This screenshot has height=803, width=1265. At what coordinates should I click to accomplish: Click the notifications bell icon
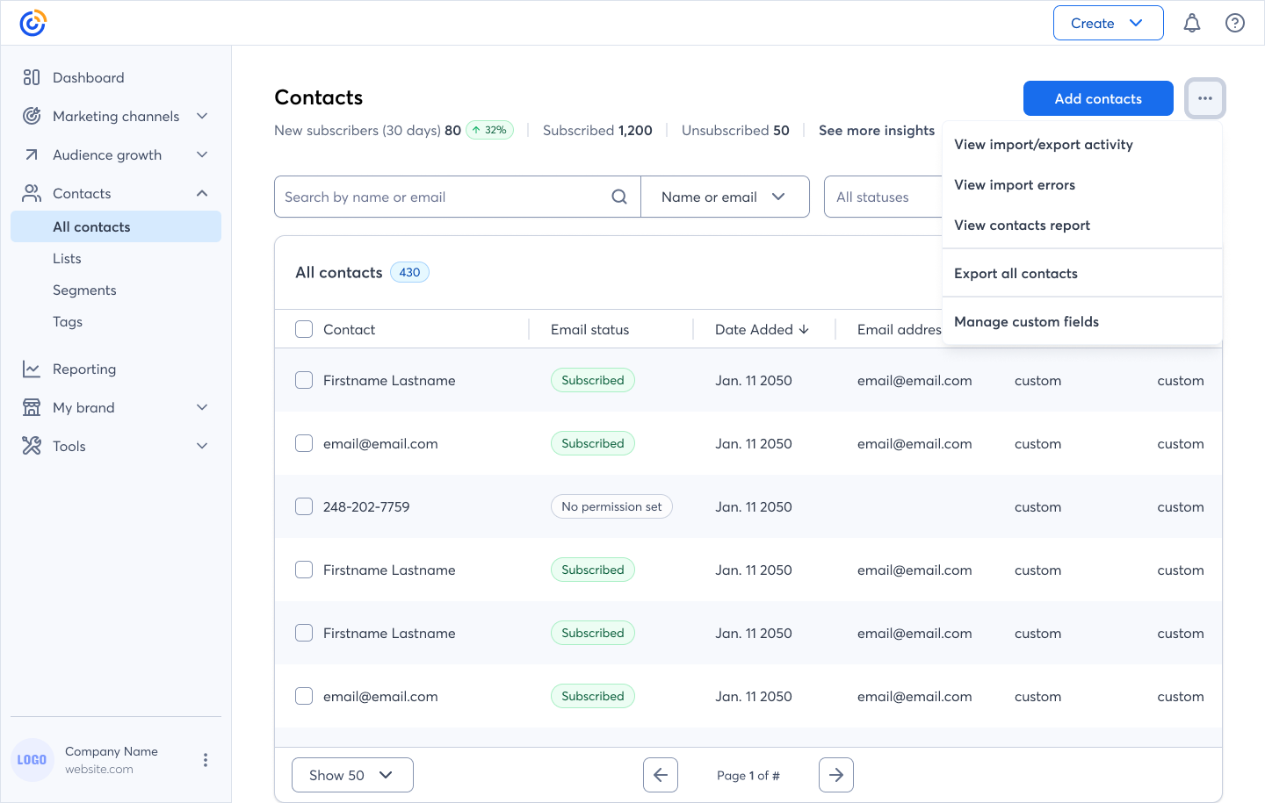(x=1191, y=24)
